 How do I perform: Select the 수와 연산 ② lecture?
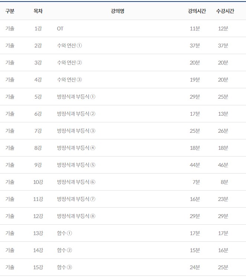(69, 63)
